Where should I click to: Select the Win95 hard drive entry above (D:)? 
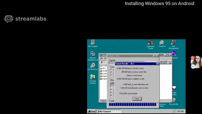(103, 66)
